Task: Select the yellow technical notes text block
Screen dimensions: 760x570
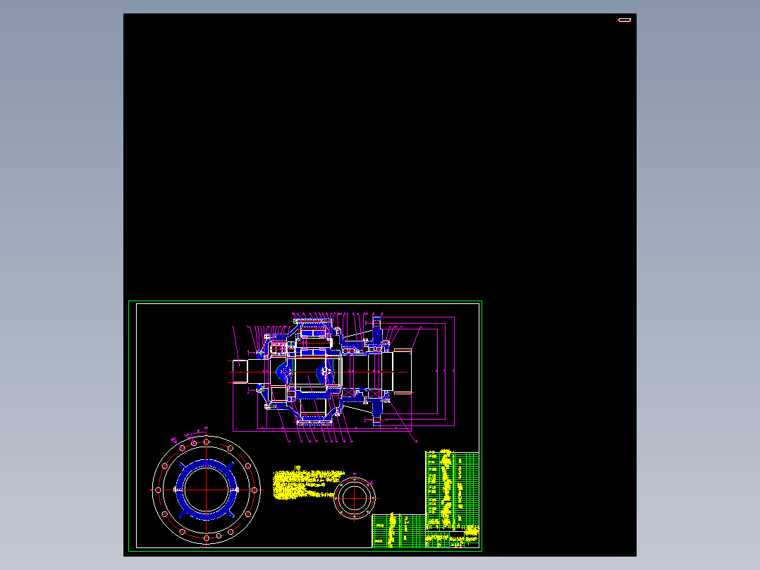Action: [308, 484]
